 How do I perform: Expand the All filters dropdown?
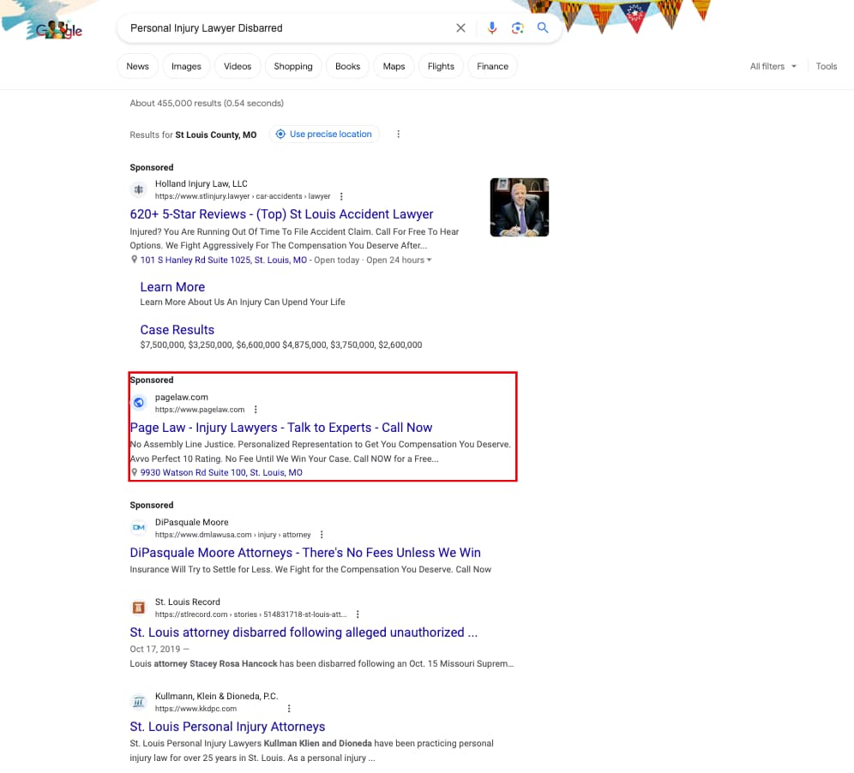pyautogui.click(x=773, y=66)
